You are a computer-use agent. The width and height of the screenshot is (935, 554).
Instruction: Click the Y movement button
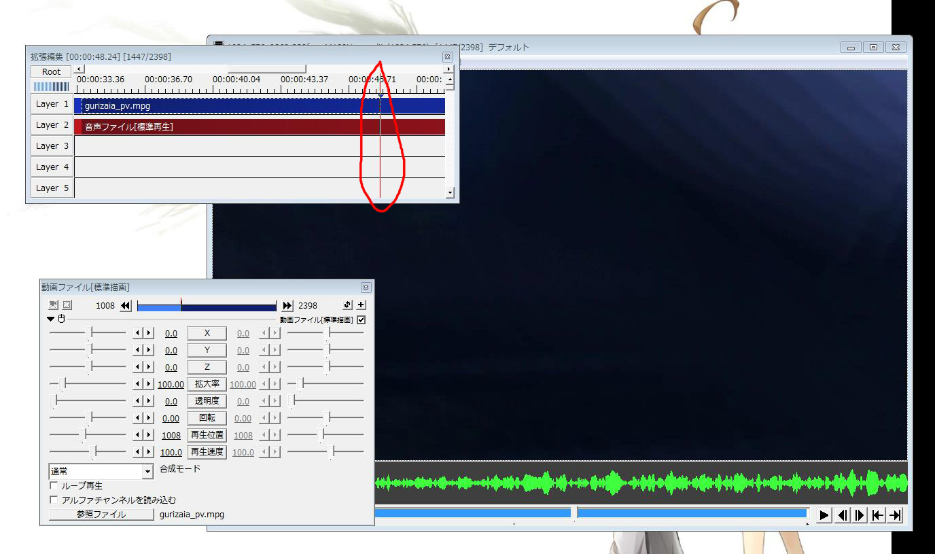click(207, 350)
